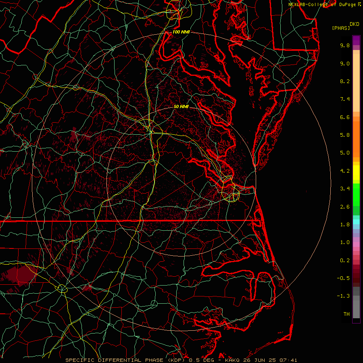The height and width of the screenshot is (363, 363).
Task: Click the [PHAS] units label
Action: pos(341,28)
